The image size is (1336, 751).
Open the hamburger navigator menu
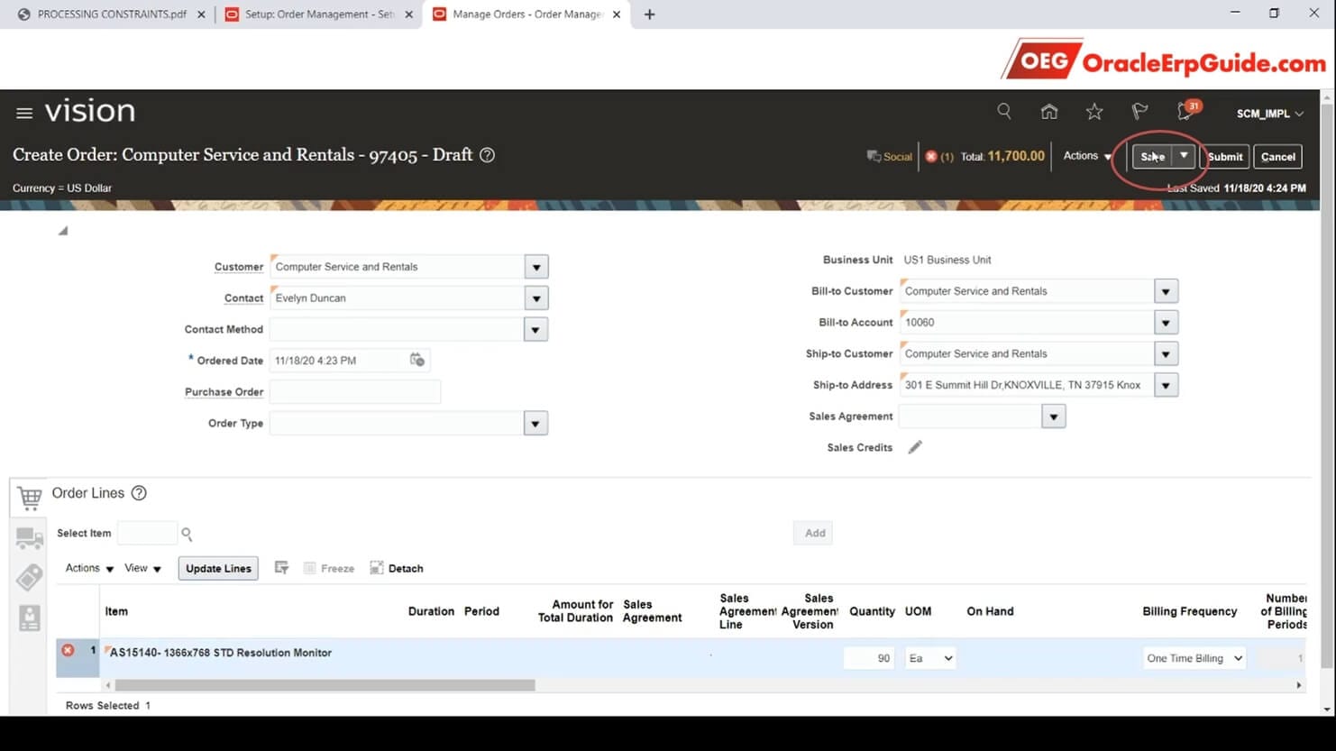[x=24, y=113]
